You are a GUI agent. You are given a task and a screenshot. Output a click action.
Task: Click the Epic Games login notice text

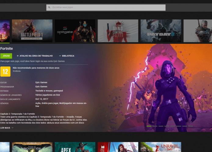pyautogui.click(x=33, y=61)
